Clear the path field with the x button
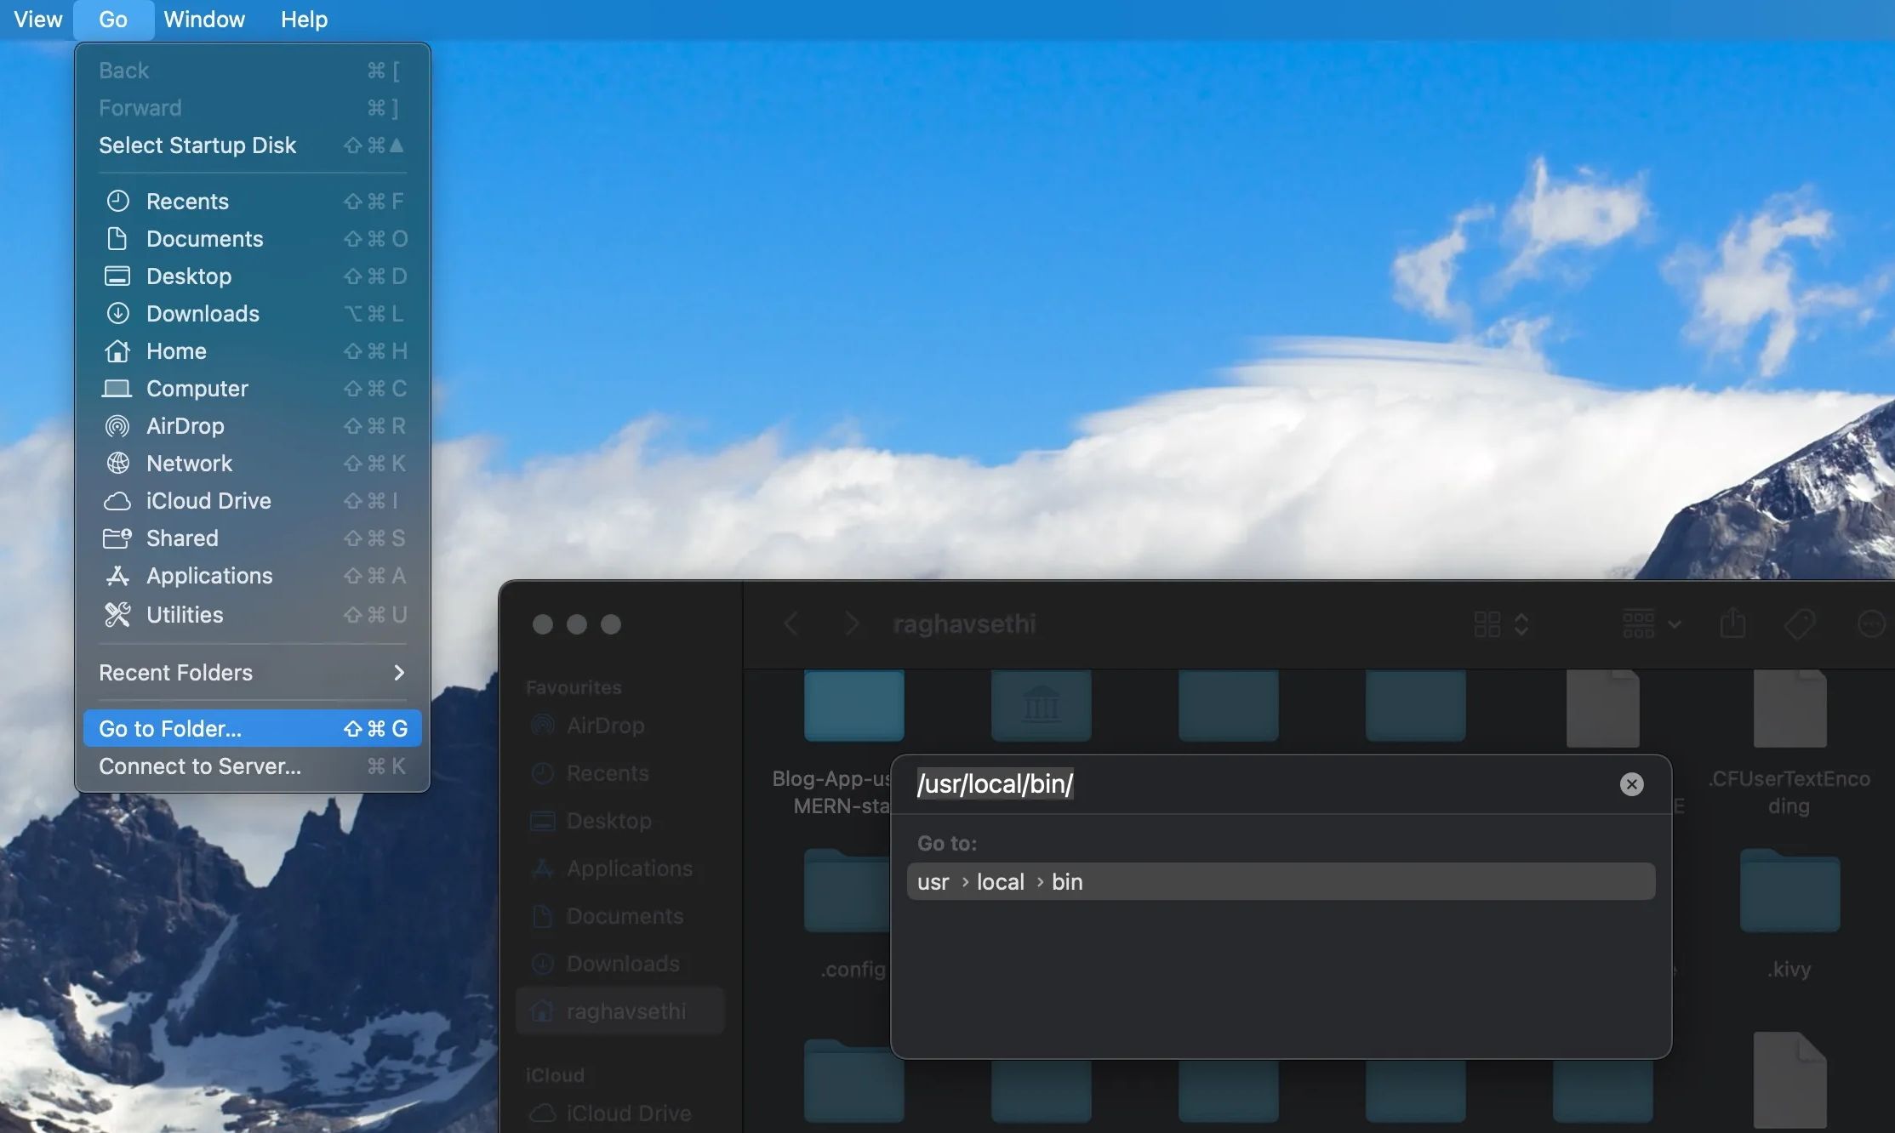 click(1631, 783)
